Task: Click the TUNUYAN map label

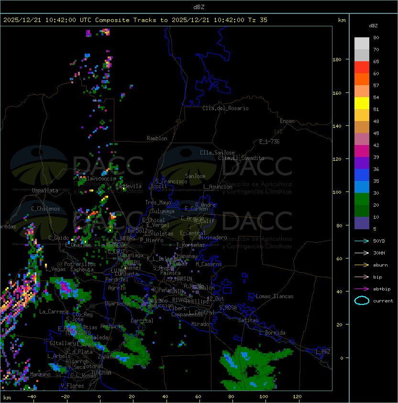Action: 101,373
